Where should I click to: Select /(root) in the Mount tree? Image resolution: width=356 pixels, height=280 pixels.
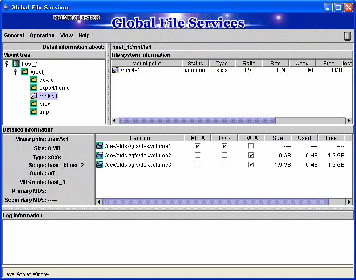(x=37, y=72)
